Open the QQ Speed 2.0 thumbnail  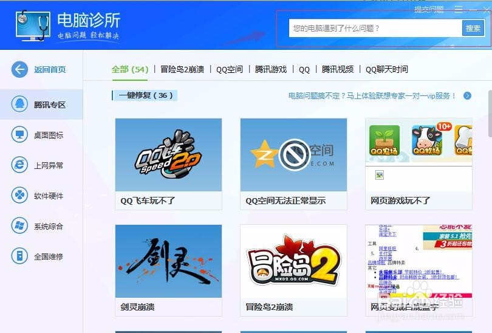pos(168,155)
